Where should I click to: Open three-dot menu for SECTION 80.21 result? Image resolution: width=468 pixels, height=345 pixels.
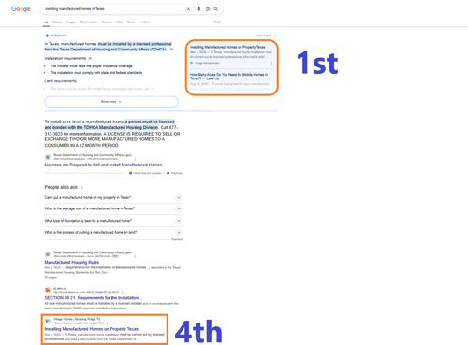click(x=122, y=292)
